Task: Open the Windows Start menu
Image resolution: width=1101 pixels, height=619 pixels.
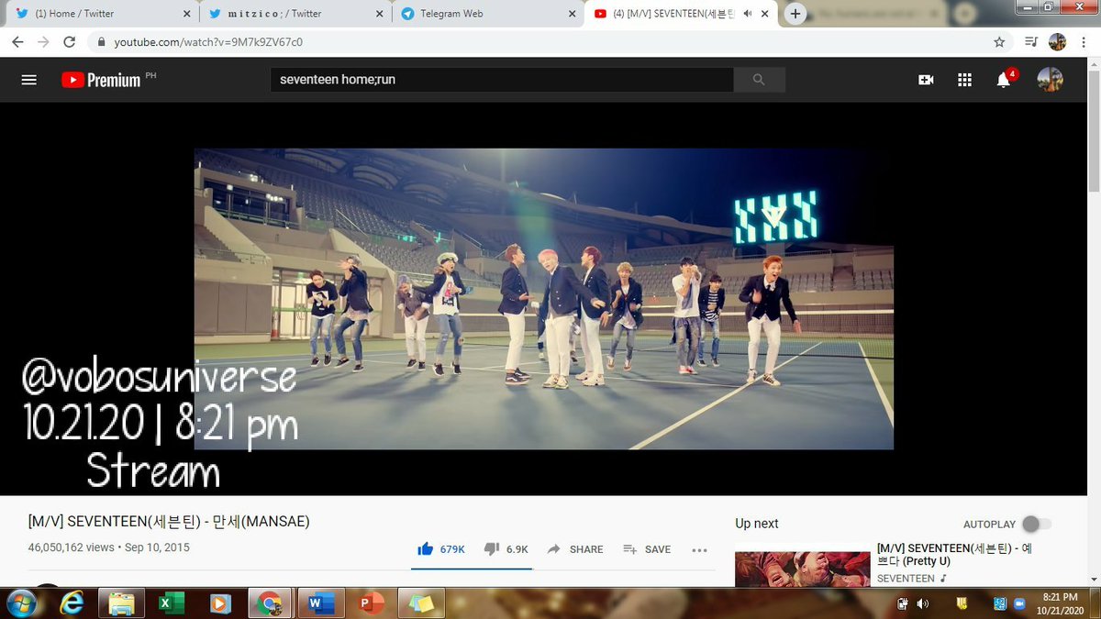Action: tap(20, 602)
